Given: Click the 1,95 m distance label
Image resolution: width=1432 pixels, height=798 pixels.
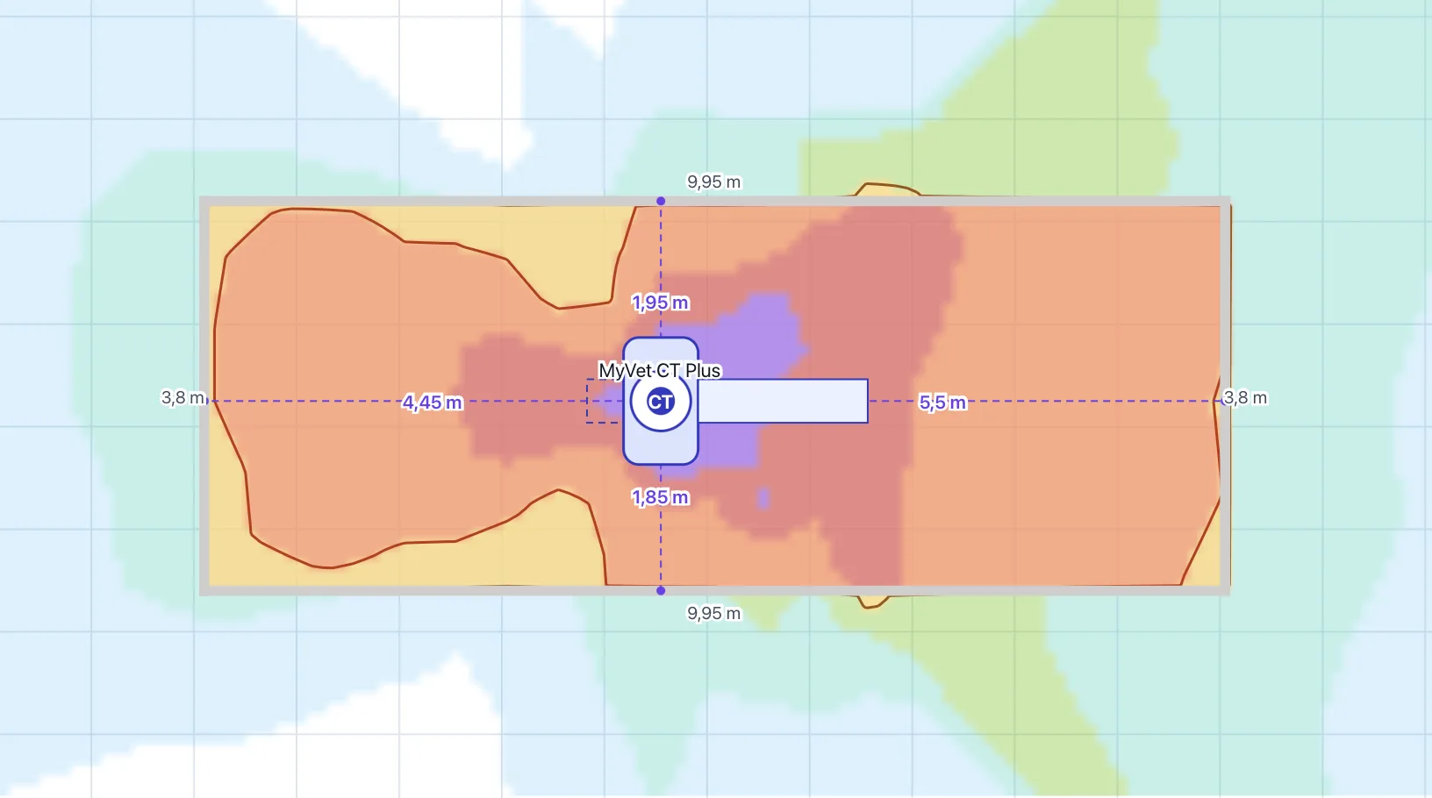Looking at the screenshot, I should [x=661, y=303].
